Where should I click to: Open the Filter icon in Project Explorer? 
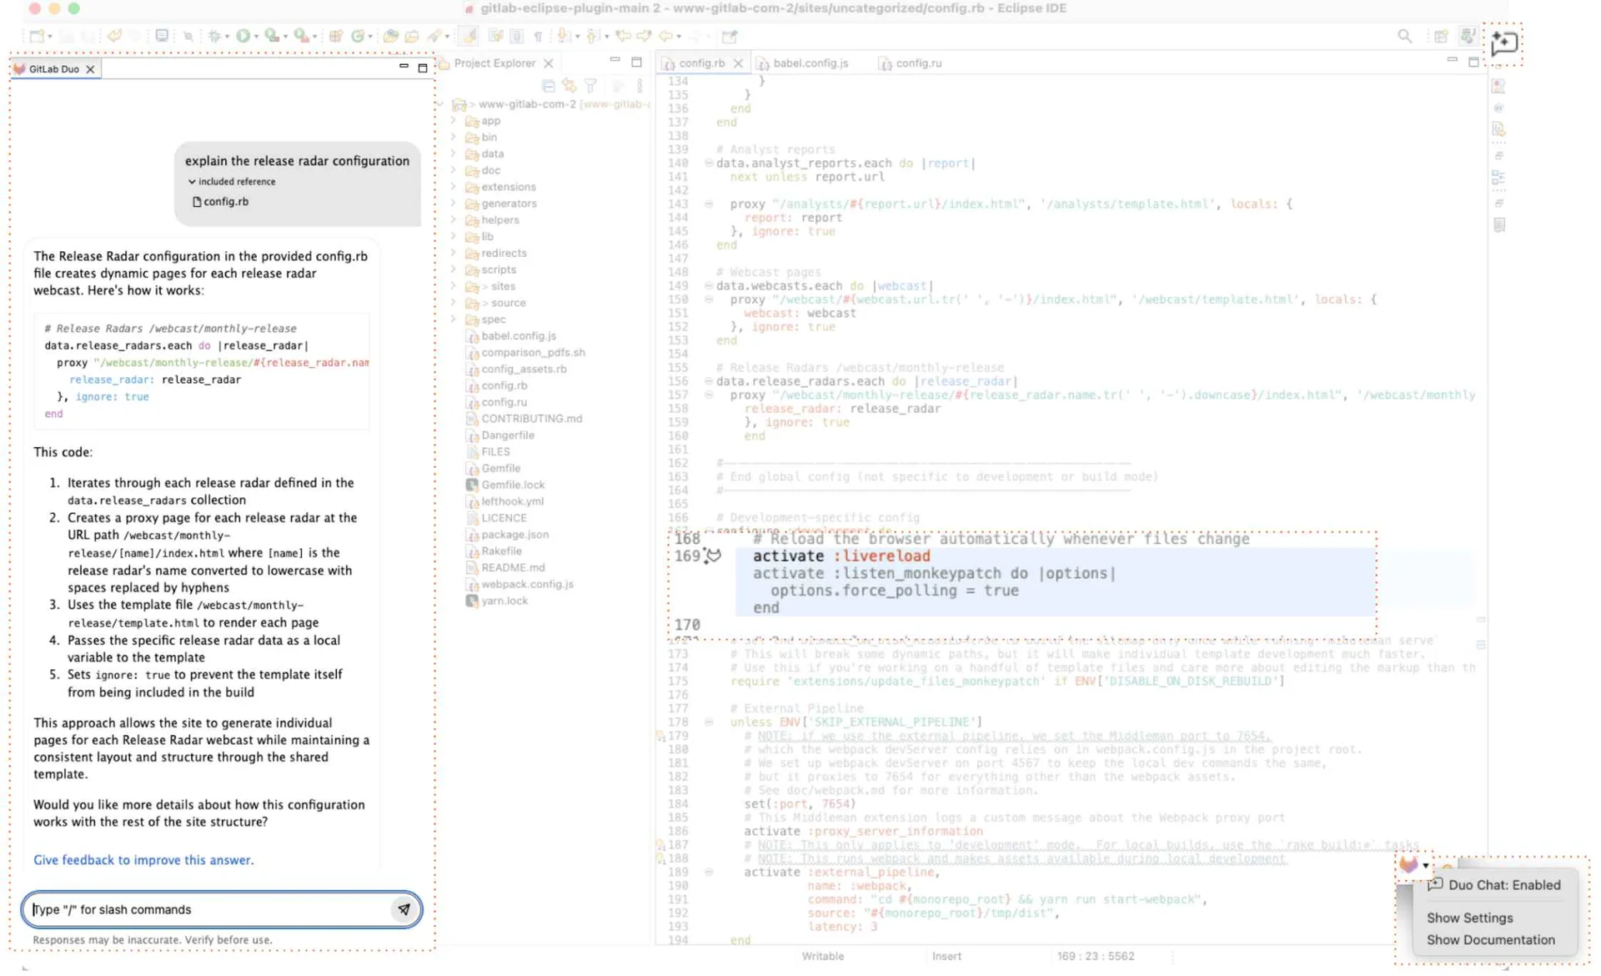590,85
